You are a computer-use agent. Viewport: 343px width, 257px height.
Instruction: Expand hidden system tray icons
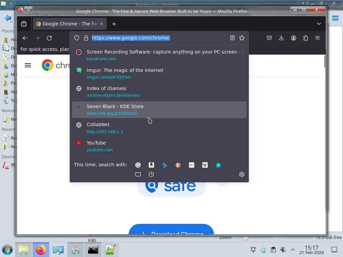point(293,250)
